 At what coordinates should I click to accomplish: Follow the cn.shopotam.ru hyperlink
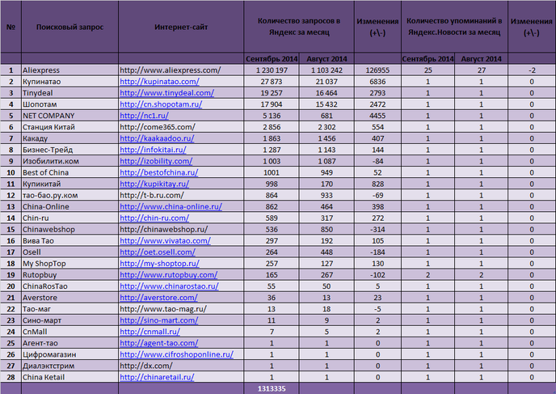[x=161, y=104]
